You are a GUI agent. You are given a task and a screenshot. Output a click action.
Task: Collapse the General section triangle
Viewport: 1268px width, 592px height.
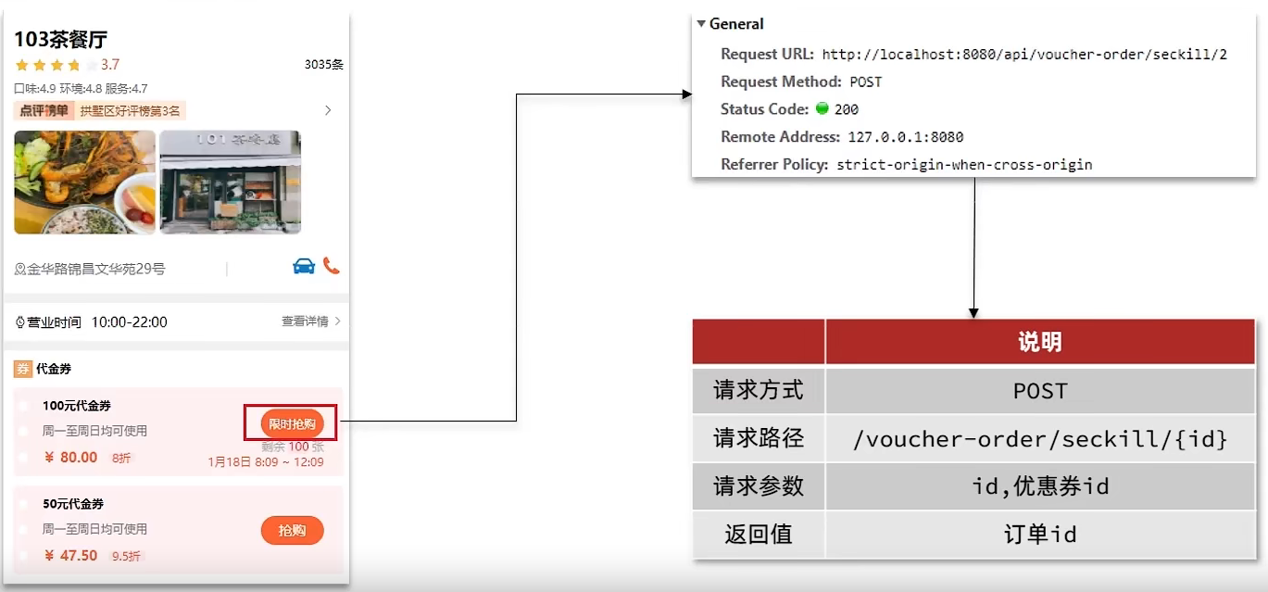point(701,24)
